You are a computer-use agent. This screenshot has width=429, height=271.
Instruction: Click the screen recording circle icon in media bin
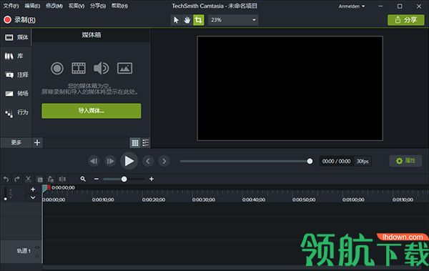pyautogui.click(x=57, y=68)
